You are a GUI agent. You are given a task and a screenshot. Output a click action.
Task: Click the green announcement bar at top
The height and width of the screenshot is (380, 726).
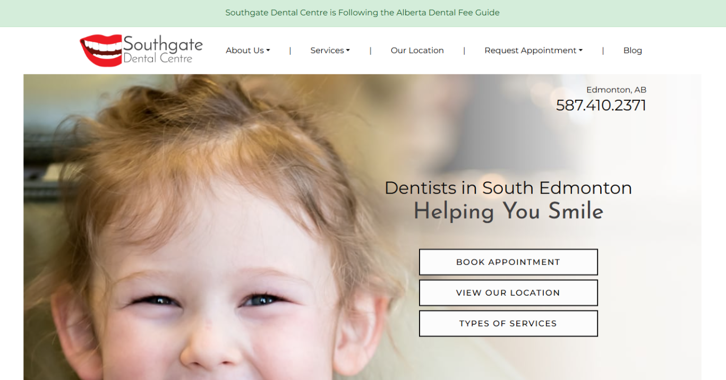363,13
